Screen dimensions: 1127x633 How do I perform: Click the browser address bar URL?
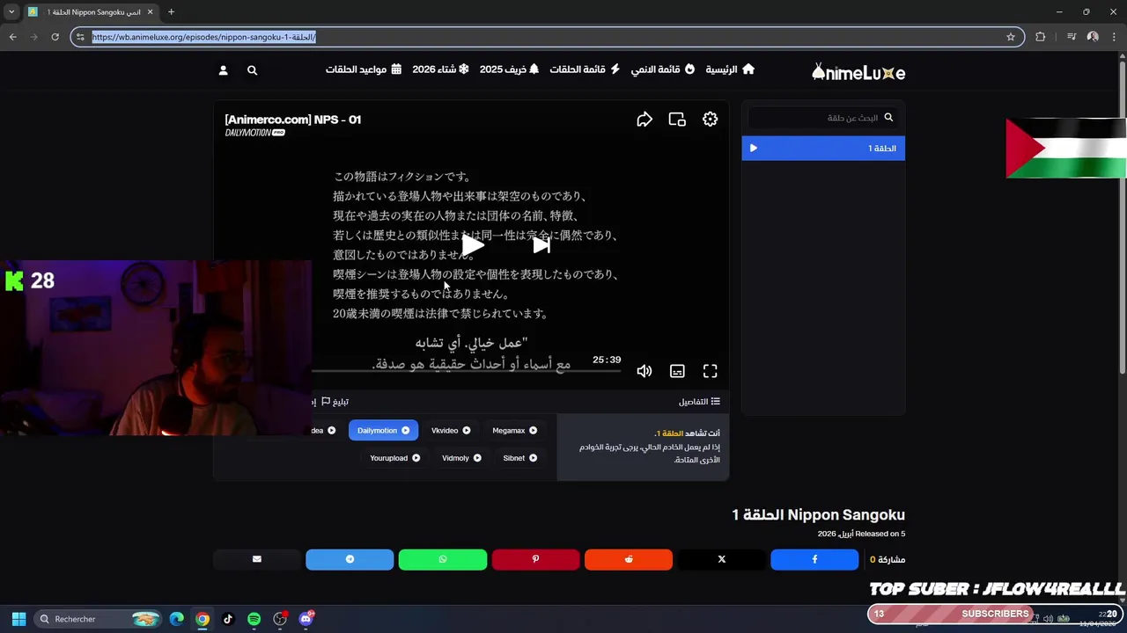click(x=203, y=37)
